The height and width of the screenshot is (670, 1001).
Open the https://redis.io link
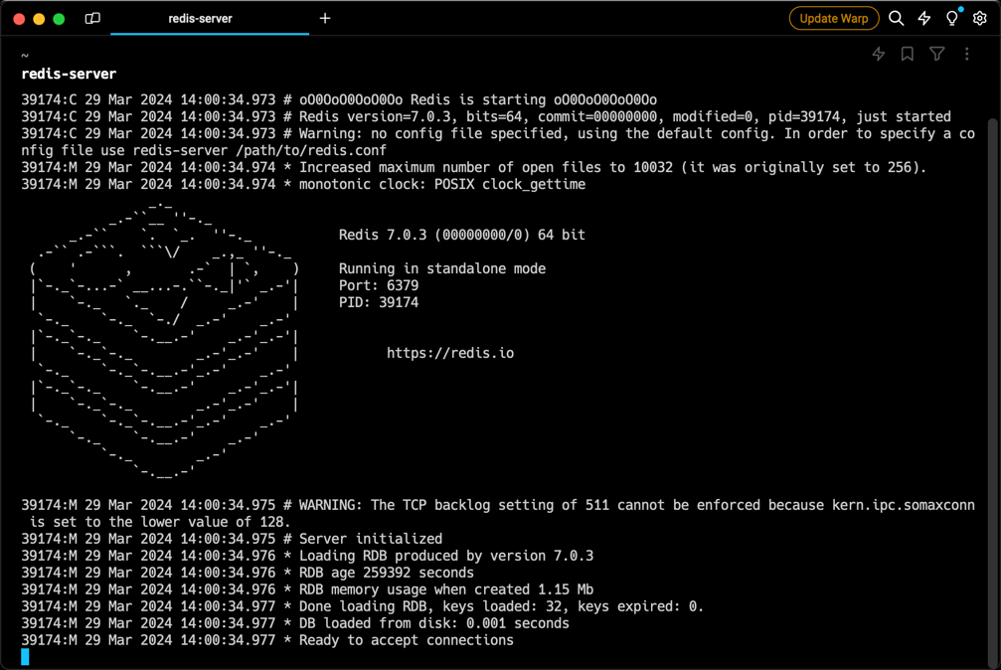tap(450, 353)
